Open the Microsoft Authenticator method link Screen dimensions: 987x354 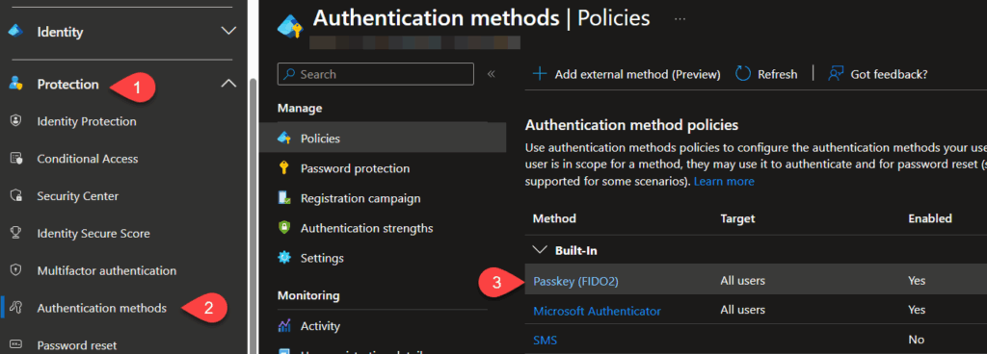pos(597,311)
